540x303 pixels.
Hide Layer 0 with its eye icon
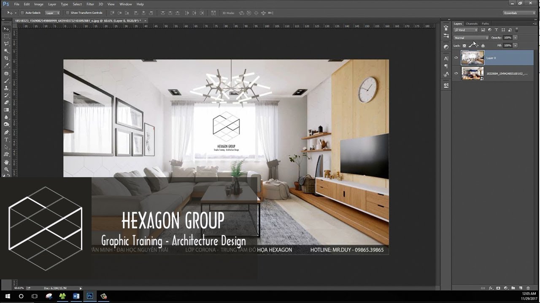point(456,58)
